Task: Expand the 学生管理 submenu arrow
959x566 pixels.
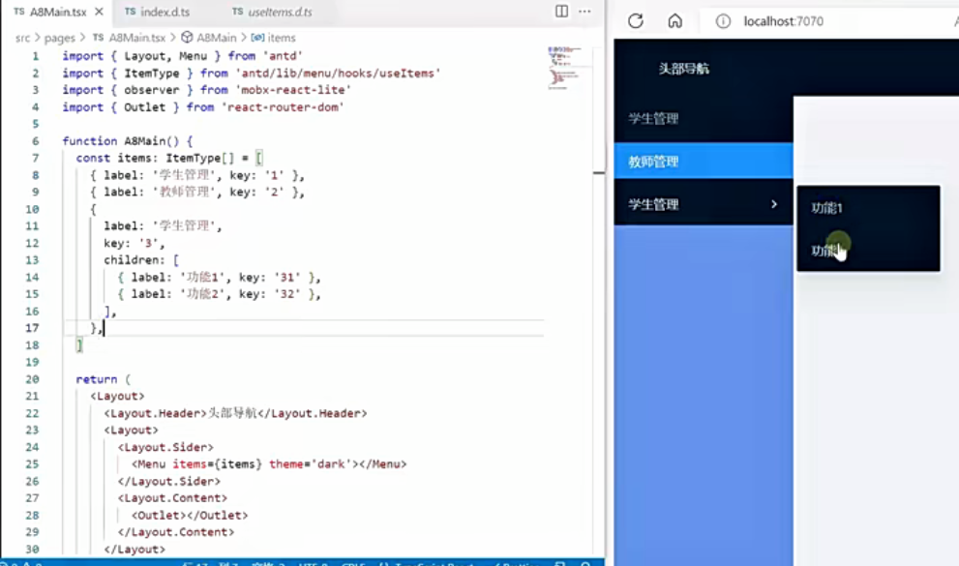Action: [x=773, y=204]
